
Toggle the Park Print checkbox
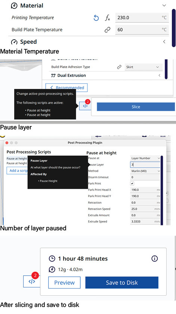click(x=132, y=184)
